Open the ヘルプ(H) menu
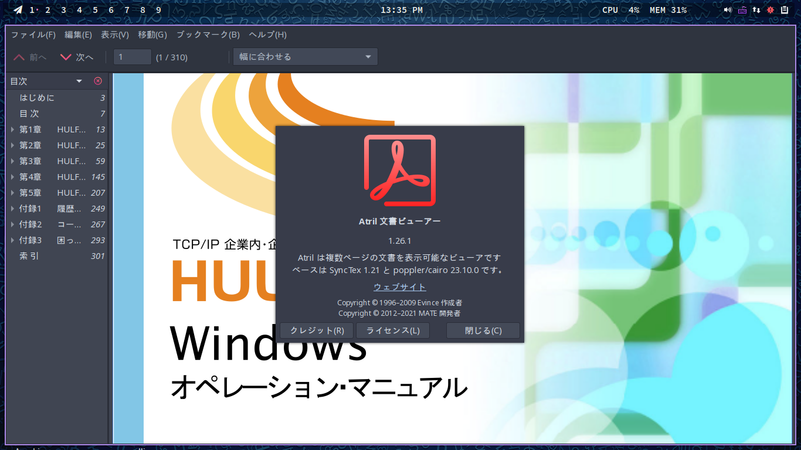This screenshot has width=801, height=450. pos(267,35)
